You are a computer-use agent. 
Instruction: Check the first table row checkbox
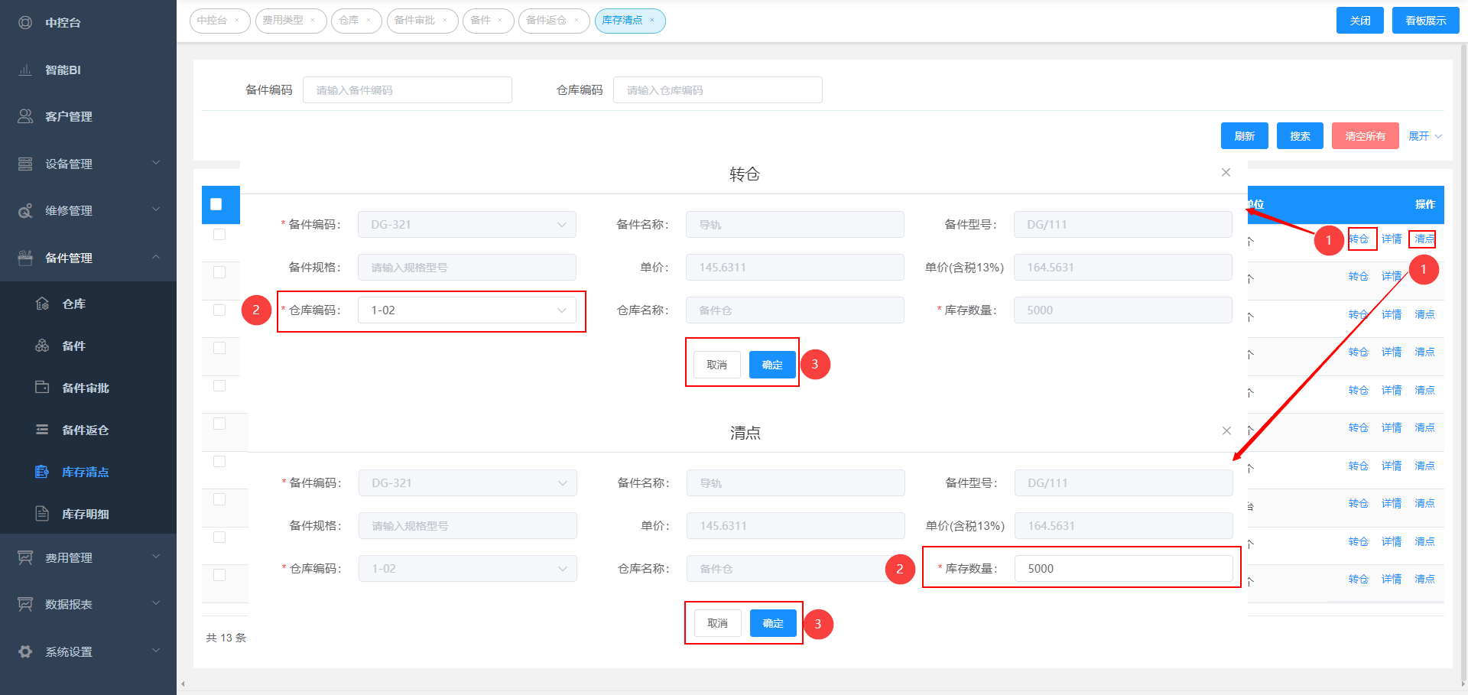tap(219, 235)
